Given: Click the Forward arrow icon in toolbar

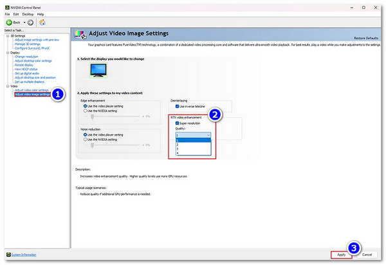Looking at the screenshot, I should 30,23.
